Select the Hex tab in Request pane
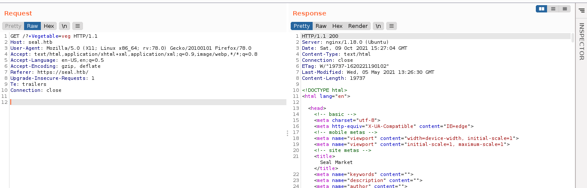Screen dimensions: 587x188 pos(49,26)
